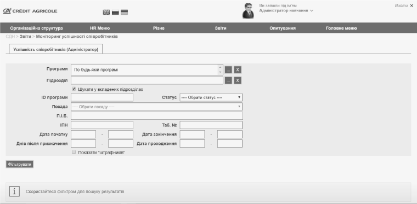Screen dimensions: 417x204
Task: Click the П.І.Б. input field
Action: click(x=157, y=116)
